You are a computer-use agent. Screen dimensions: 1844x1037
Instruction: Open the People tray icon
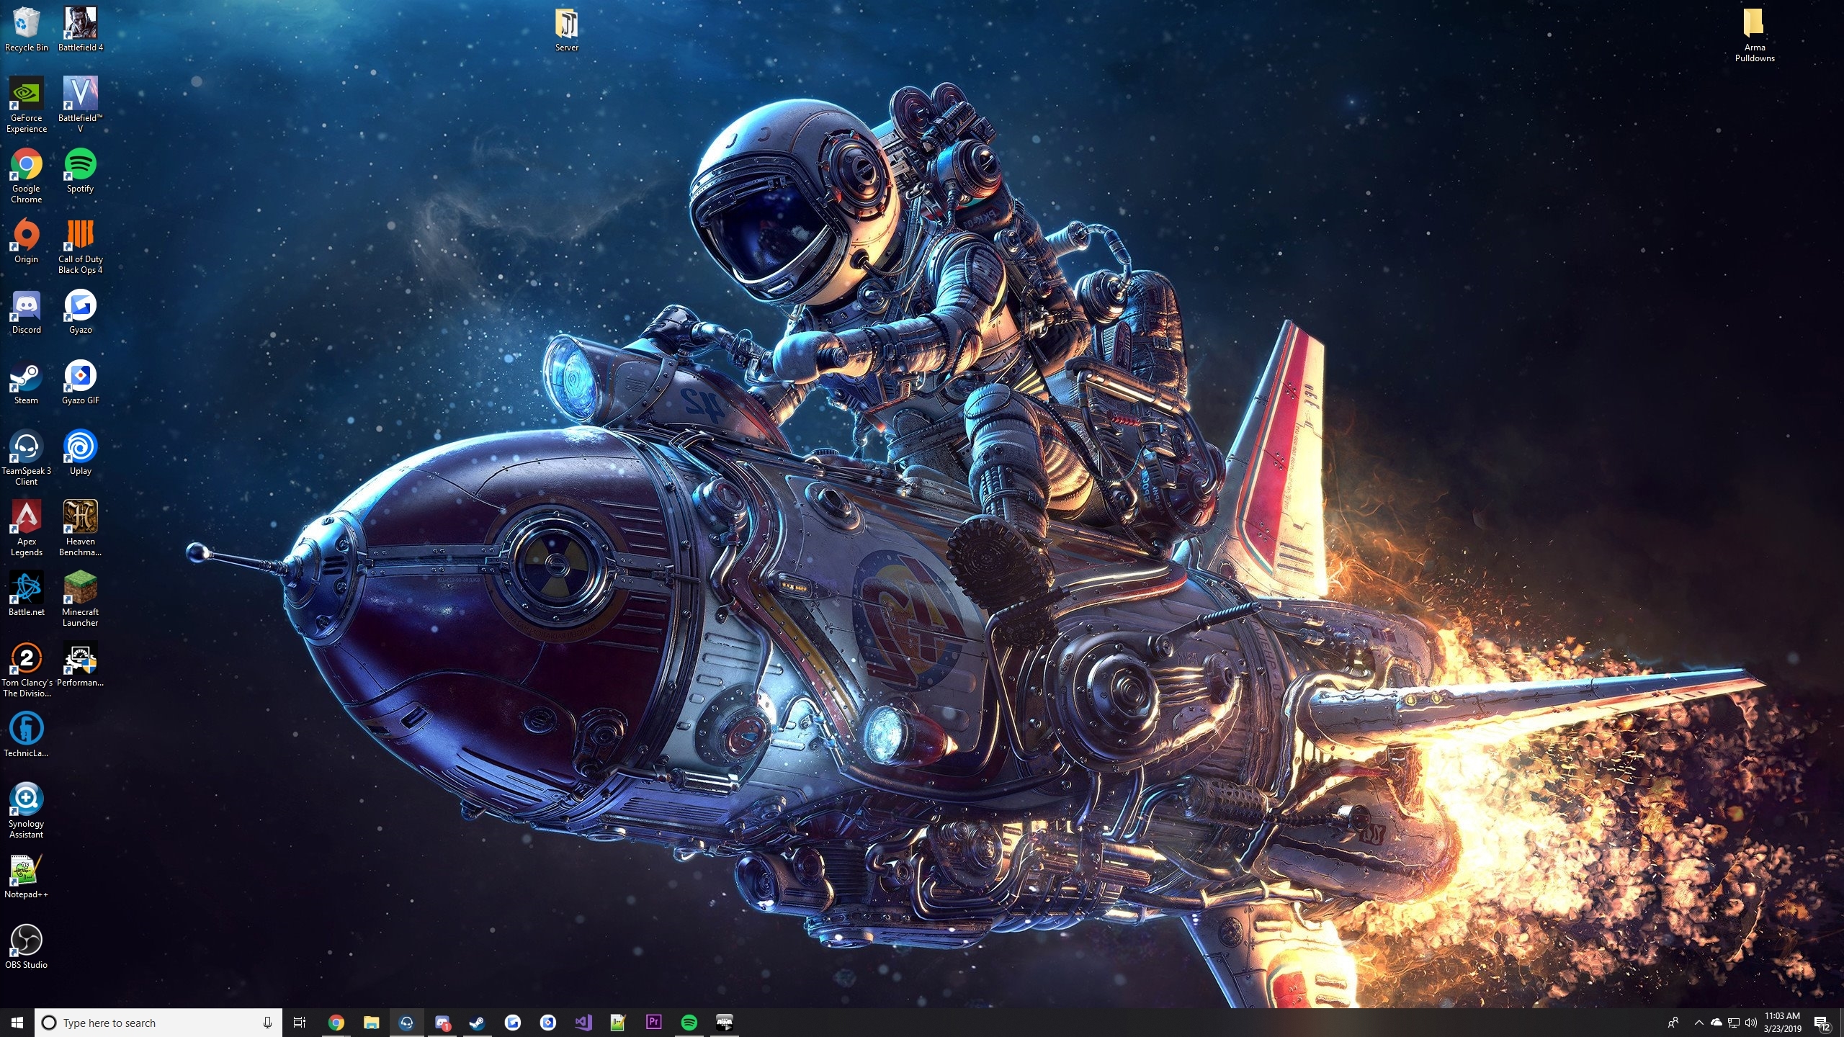[x=1673, y=1023]
